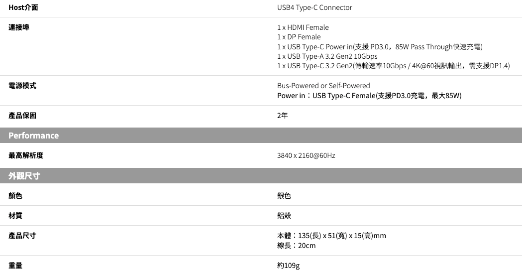
Task: Click the 產品尺寸 row label
Action: (x=22, y=236)
